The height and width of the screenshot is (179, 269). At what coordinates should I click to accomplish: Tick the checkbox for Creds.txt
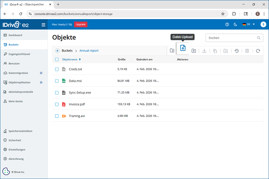click(x=57, y=69)
